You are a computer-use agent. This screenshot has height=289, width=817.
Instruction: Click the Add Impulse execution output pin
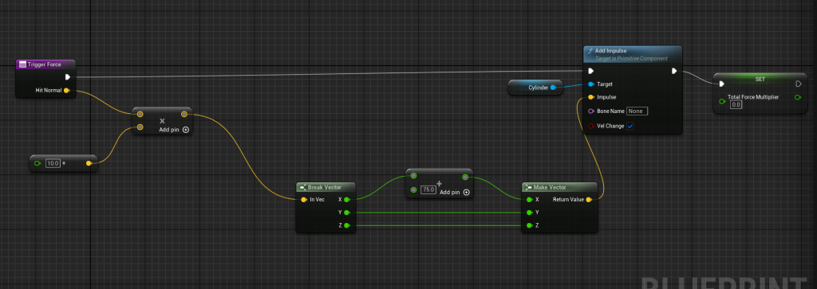tap(674, 71)
